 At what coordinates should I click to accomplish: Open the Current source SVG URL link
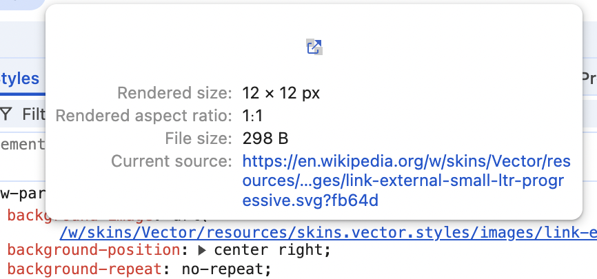406,181
